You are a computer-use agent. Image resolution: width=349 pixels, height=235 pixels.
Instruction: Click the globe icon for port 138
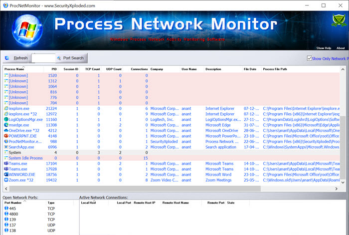click(6, 231)
